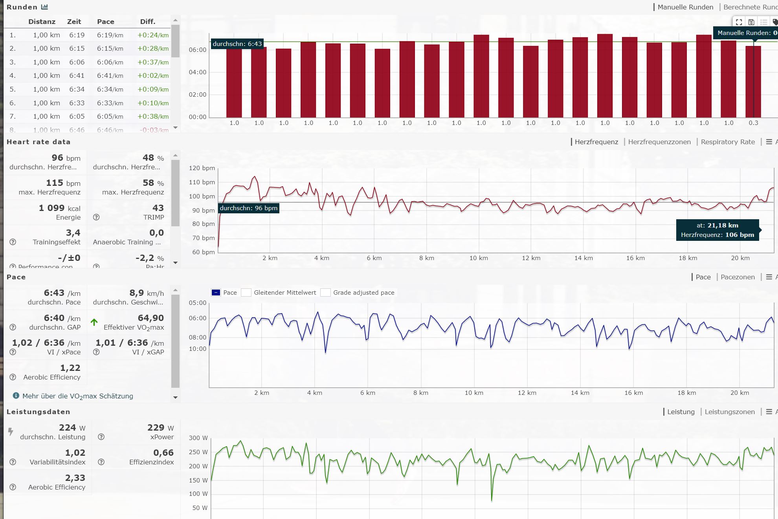Open hamburger menu in Pace section

tap(769, 277)
